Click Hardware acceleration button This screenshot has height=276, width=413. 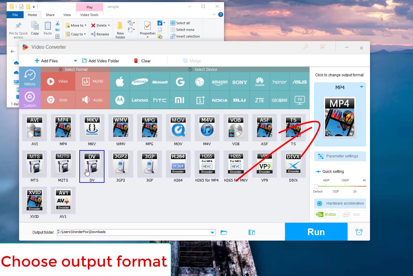(x=340, y=203)
